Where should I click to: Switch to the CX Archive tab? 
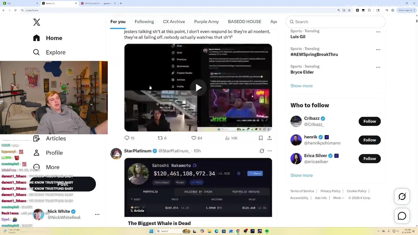pos(174,22)
